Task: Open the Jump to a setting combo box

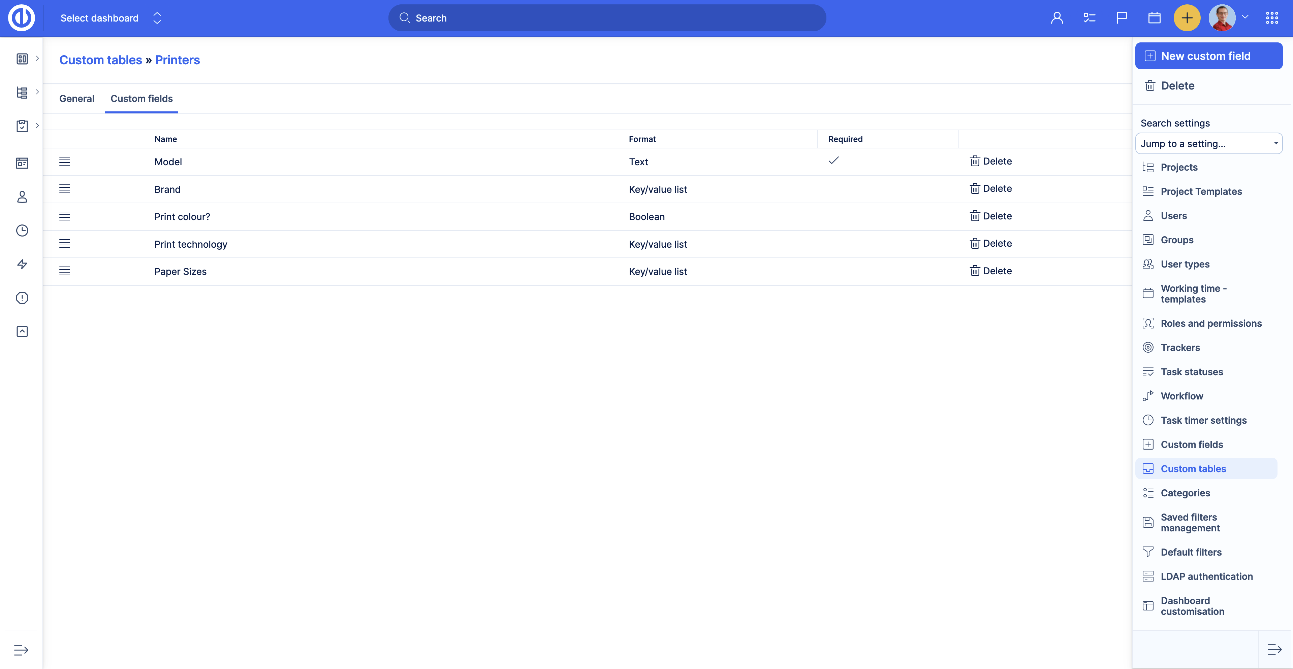Action: click(1208, 143)
